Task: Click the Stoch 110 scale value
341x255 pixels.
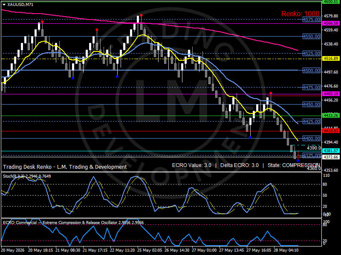Action: pyautogui.click(x=326, y=176)
